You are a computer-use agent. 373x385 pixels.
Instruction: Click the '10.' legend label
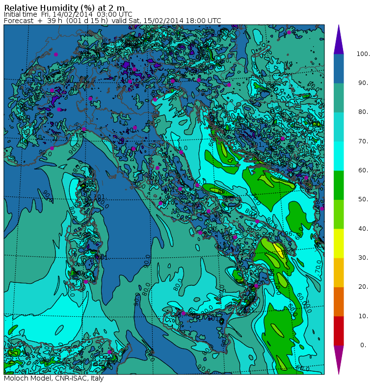click(x=363, y=316)
